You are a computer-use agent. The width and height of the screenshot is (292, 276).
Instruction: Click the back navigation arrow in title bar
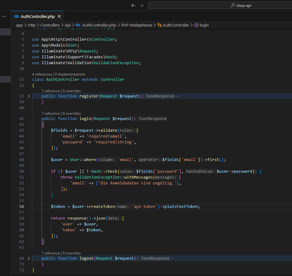point(133,5)
